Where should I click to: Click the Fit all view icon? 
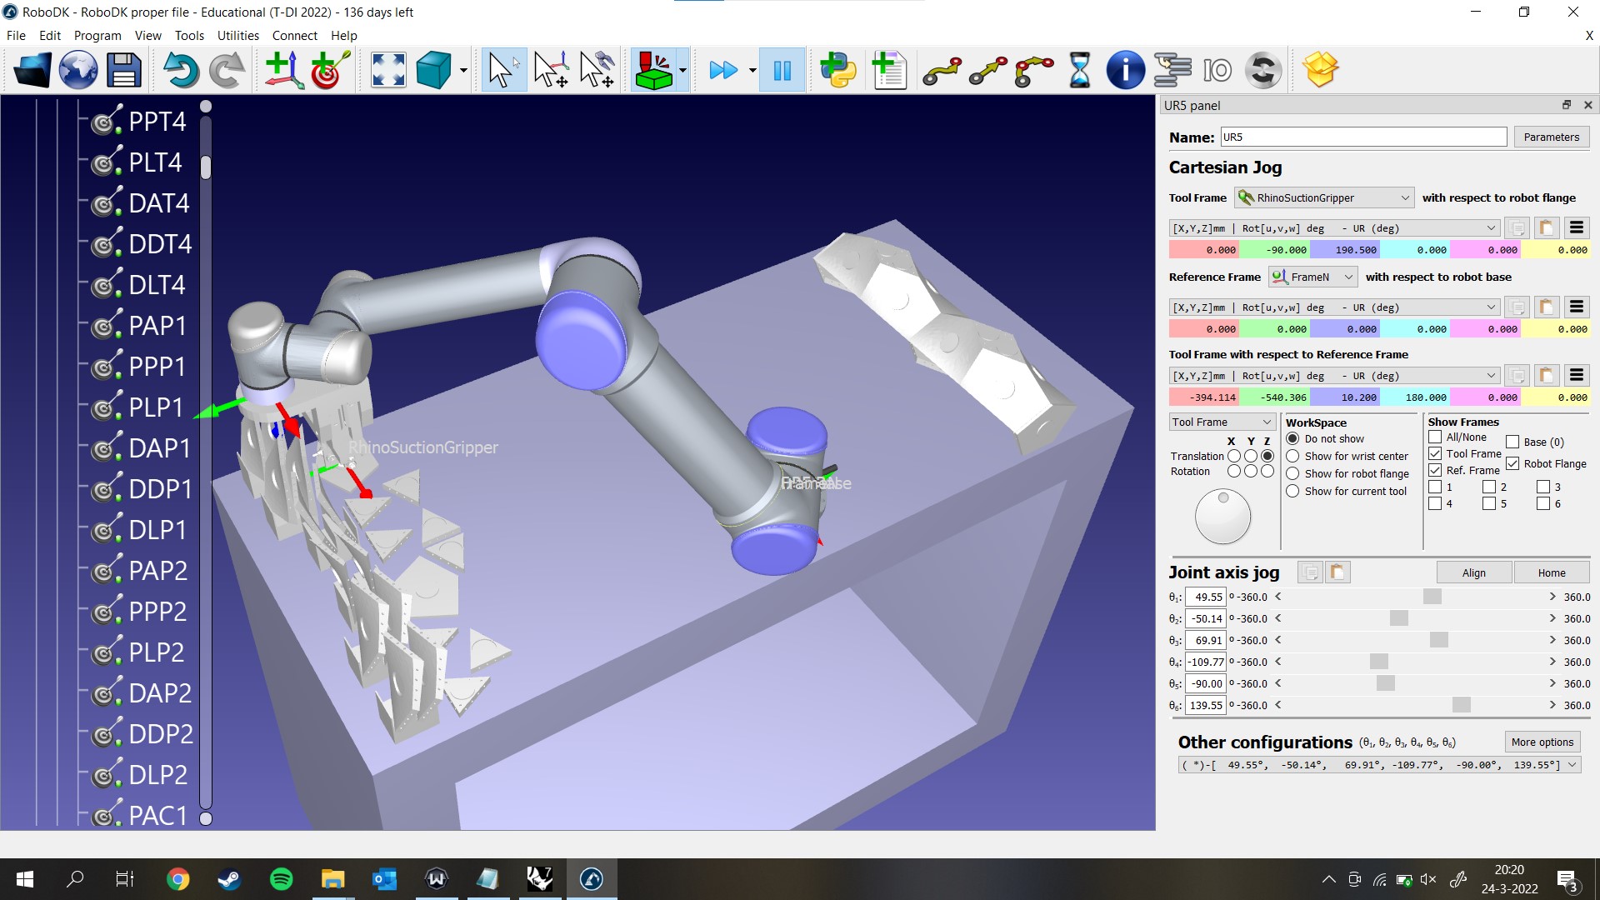[387, 70]
